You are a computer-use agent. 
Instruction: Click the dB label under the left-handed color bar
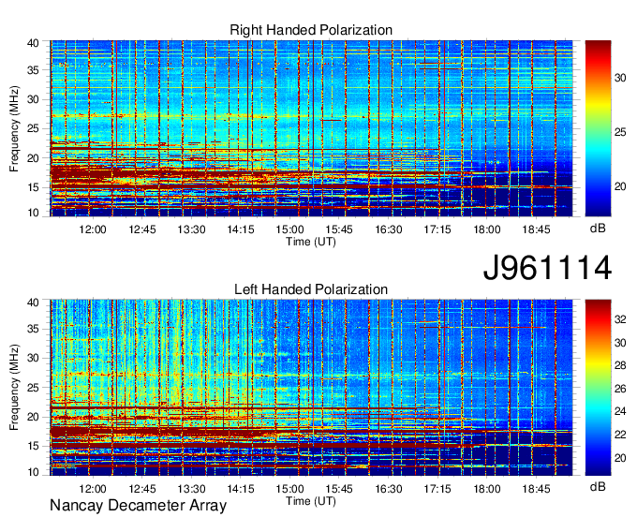598,487
